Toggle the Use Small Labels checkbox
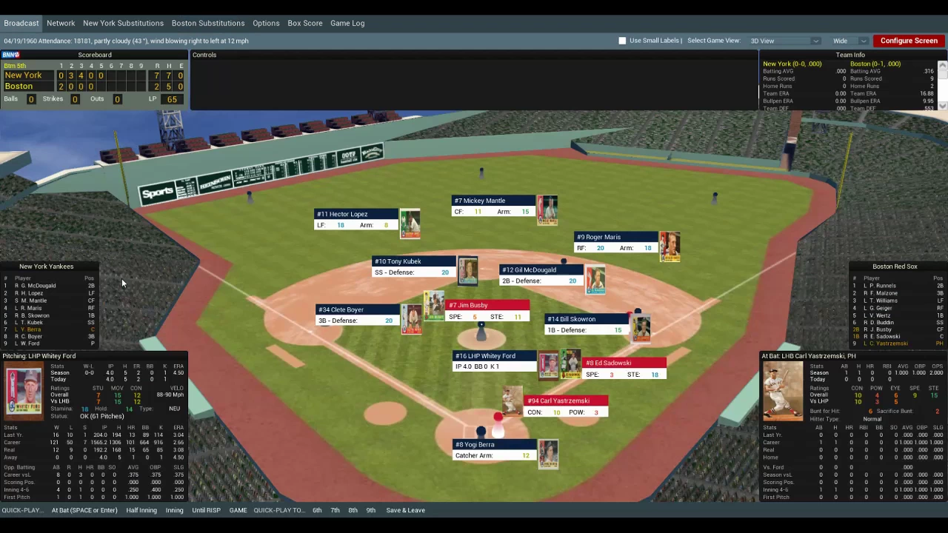This screenshot has width=948, height=533. [x=622, y=41]
